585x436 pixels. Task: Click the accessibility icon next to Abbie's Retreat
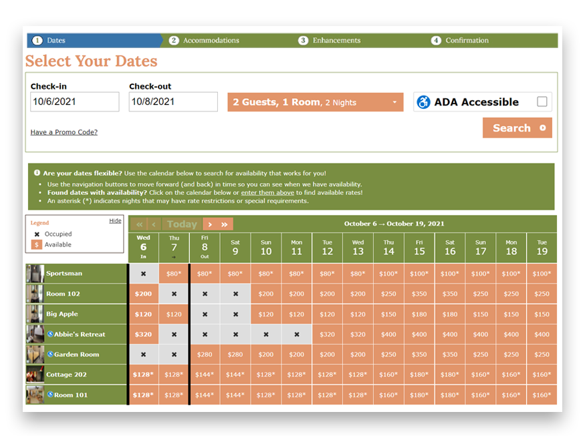click(x=50, y=335)
